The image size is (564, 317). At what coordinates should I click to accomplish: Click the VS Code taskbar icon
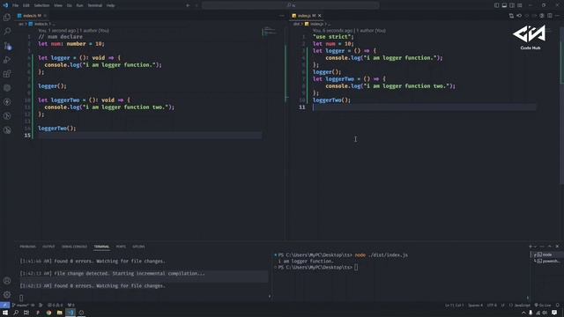(70, 313)
